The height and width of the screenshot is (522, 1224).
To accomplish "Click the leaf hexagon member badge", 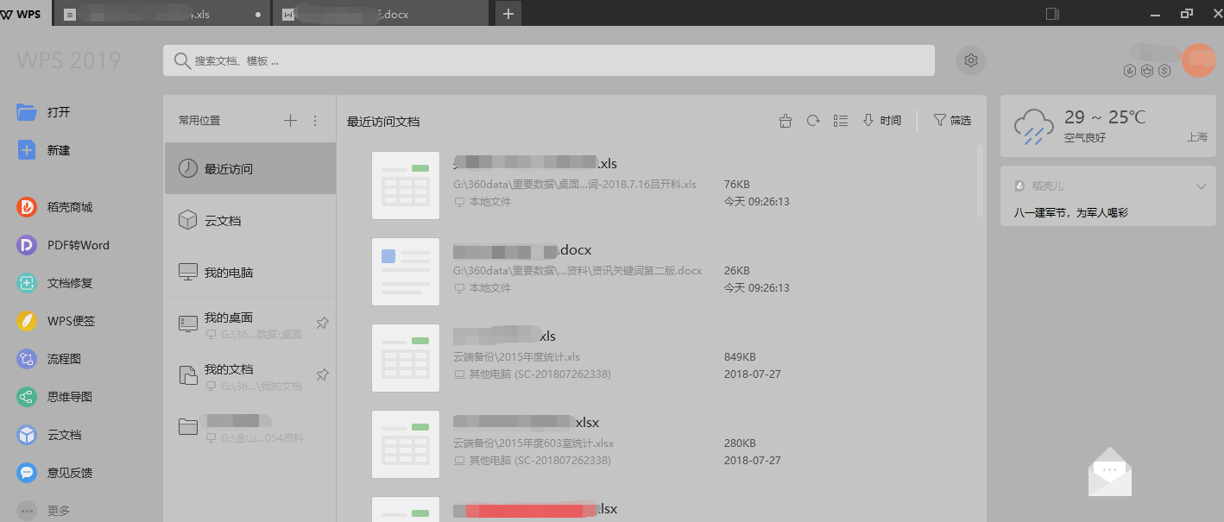I will pos(1130,71).
